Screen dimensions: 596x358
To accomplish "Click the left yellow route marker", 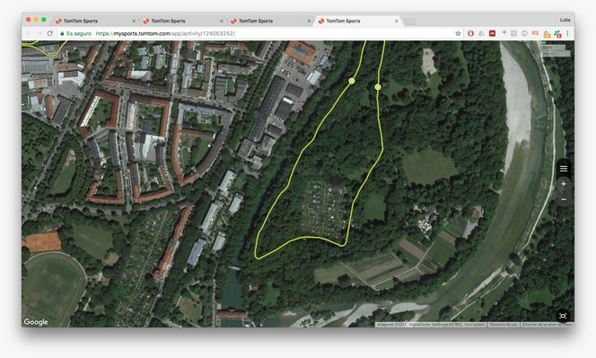I will [x=352, y=81].
